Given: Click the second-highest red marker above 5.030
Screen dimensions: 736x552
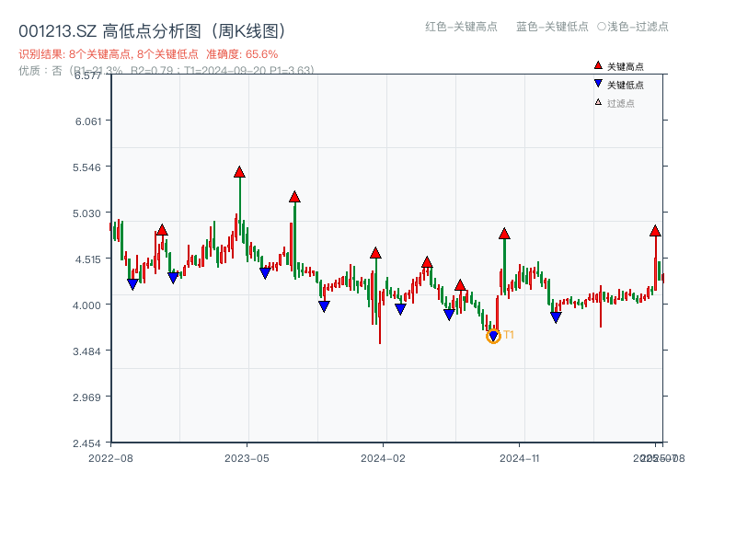Looking at the screenshot, I should [294, 197].
